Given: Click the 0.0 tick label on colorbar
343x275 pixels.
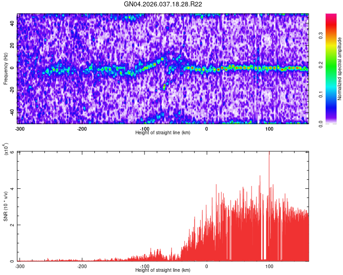Looking at the screenshot, I should click(x=322, y=123).
